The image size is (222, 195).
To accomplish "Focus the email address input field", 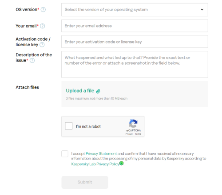I will (x=135, y=26).
